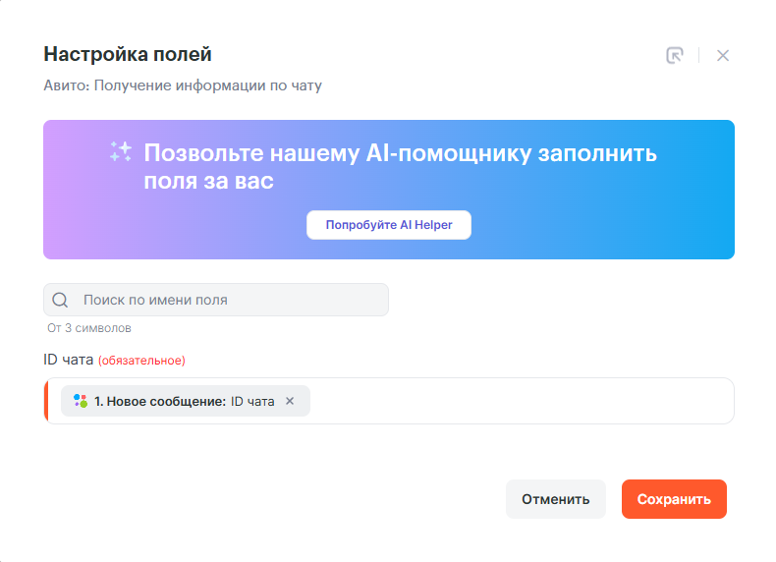Select the "1. Новое сообщение: ID чата" chip
This screenshot has width=776, height=562.
[x=184, y=401]
